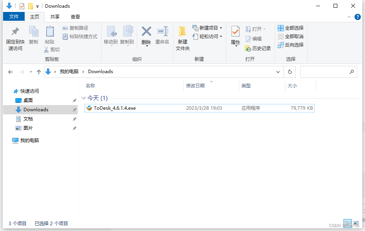Click the New folder (新建文件夹) icon
365x231 pixels.
click(x=182, y=32)
